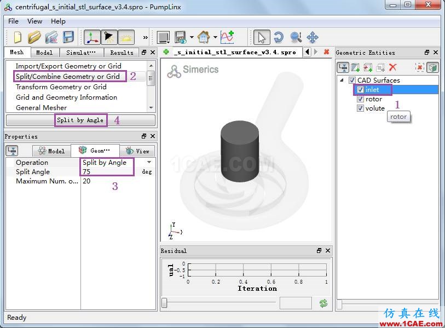The height and width of the screenshot is (328, 445).
Task: Switch to the Model tab in the top panel
Action: (x=44, y=53)
